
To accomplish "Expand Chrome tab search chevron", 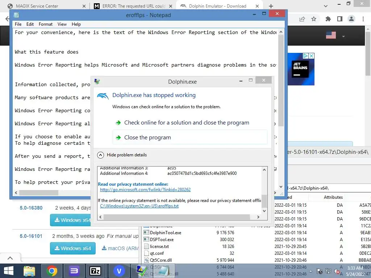I will point(326,6).
